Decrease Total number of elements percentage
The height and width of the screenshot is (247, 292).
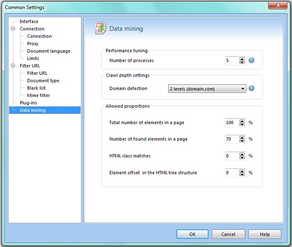click(x=242, y=124)
